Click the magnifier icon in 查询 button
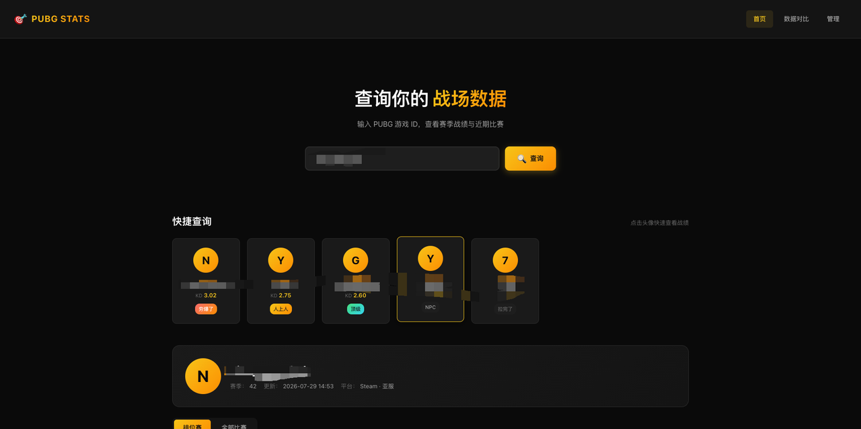This screenshot has height=429, width=861. pyautogui.click(x=521, y=159)
